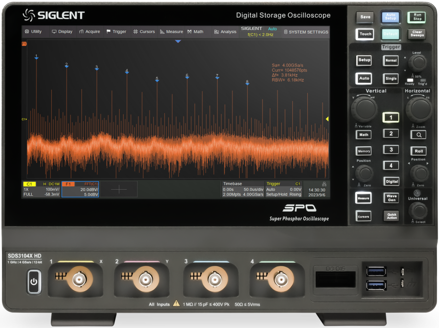Click the trigger Setup button
439x328 pixels.
(x=364, y=60)
